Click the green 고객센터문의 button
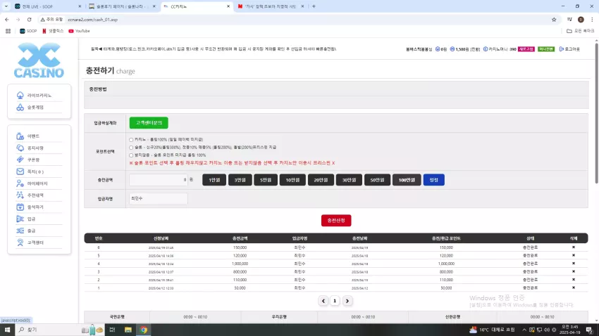Image resolution: width=599 pixels, height=336 pixels. pyautogui.click(x=149, y=123)
